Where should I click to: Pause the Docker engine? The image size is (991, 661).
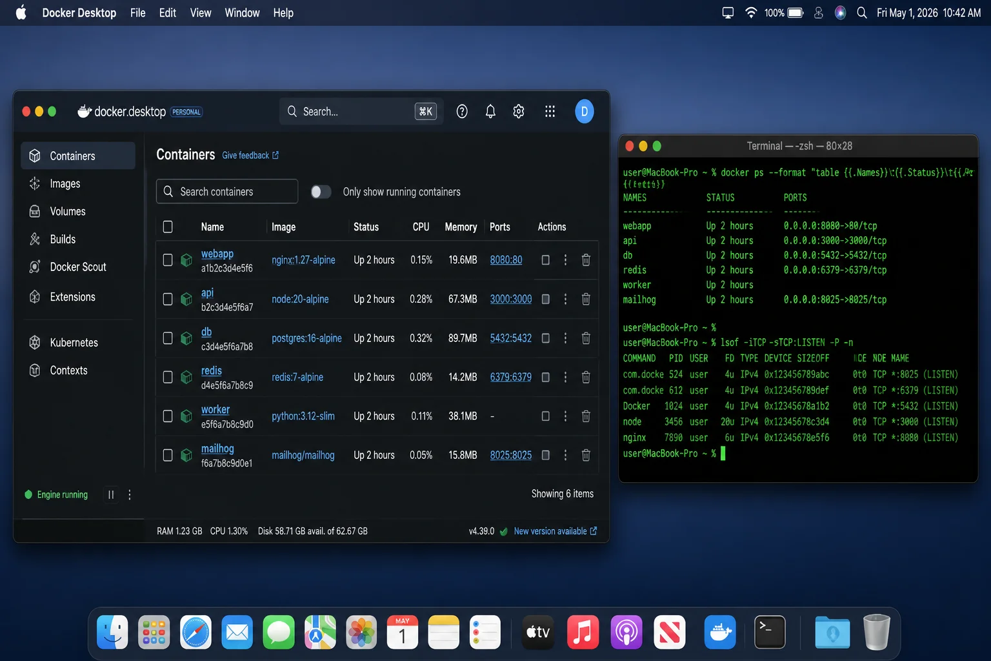111,495
